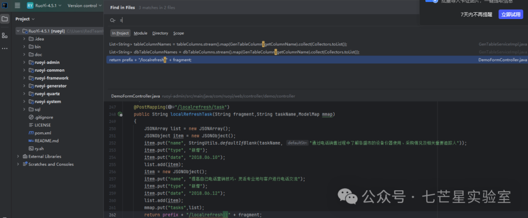Image resolution: width=528 pixels, height=218 pixels.
Task: Expand Scratches and Consoles node
Action: [x=18, y=164]
